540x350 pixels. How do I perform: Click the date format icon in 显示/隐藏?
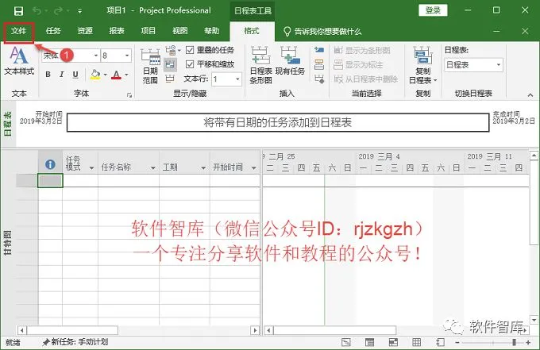tap(171, 50)
